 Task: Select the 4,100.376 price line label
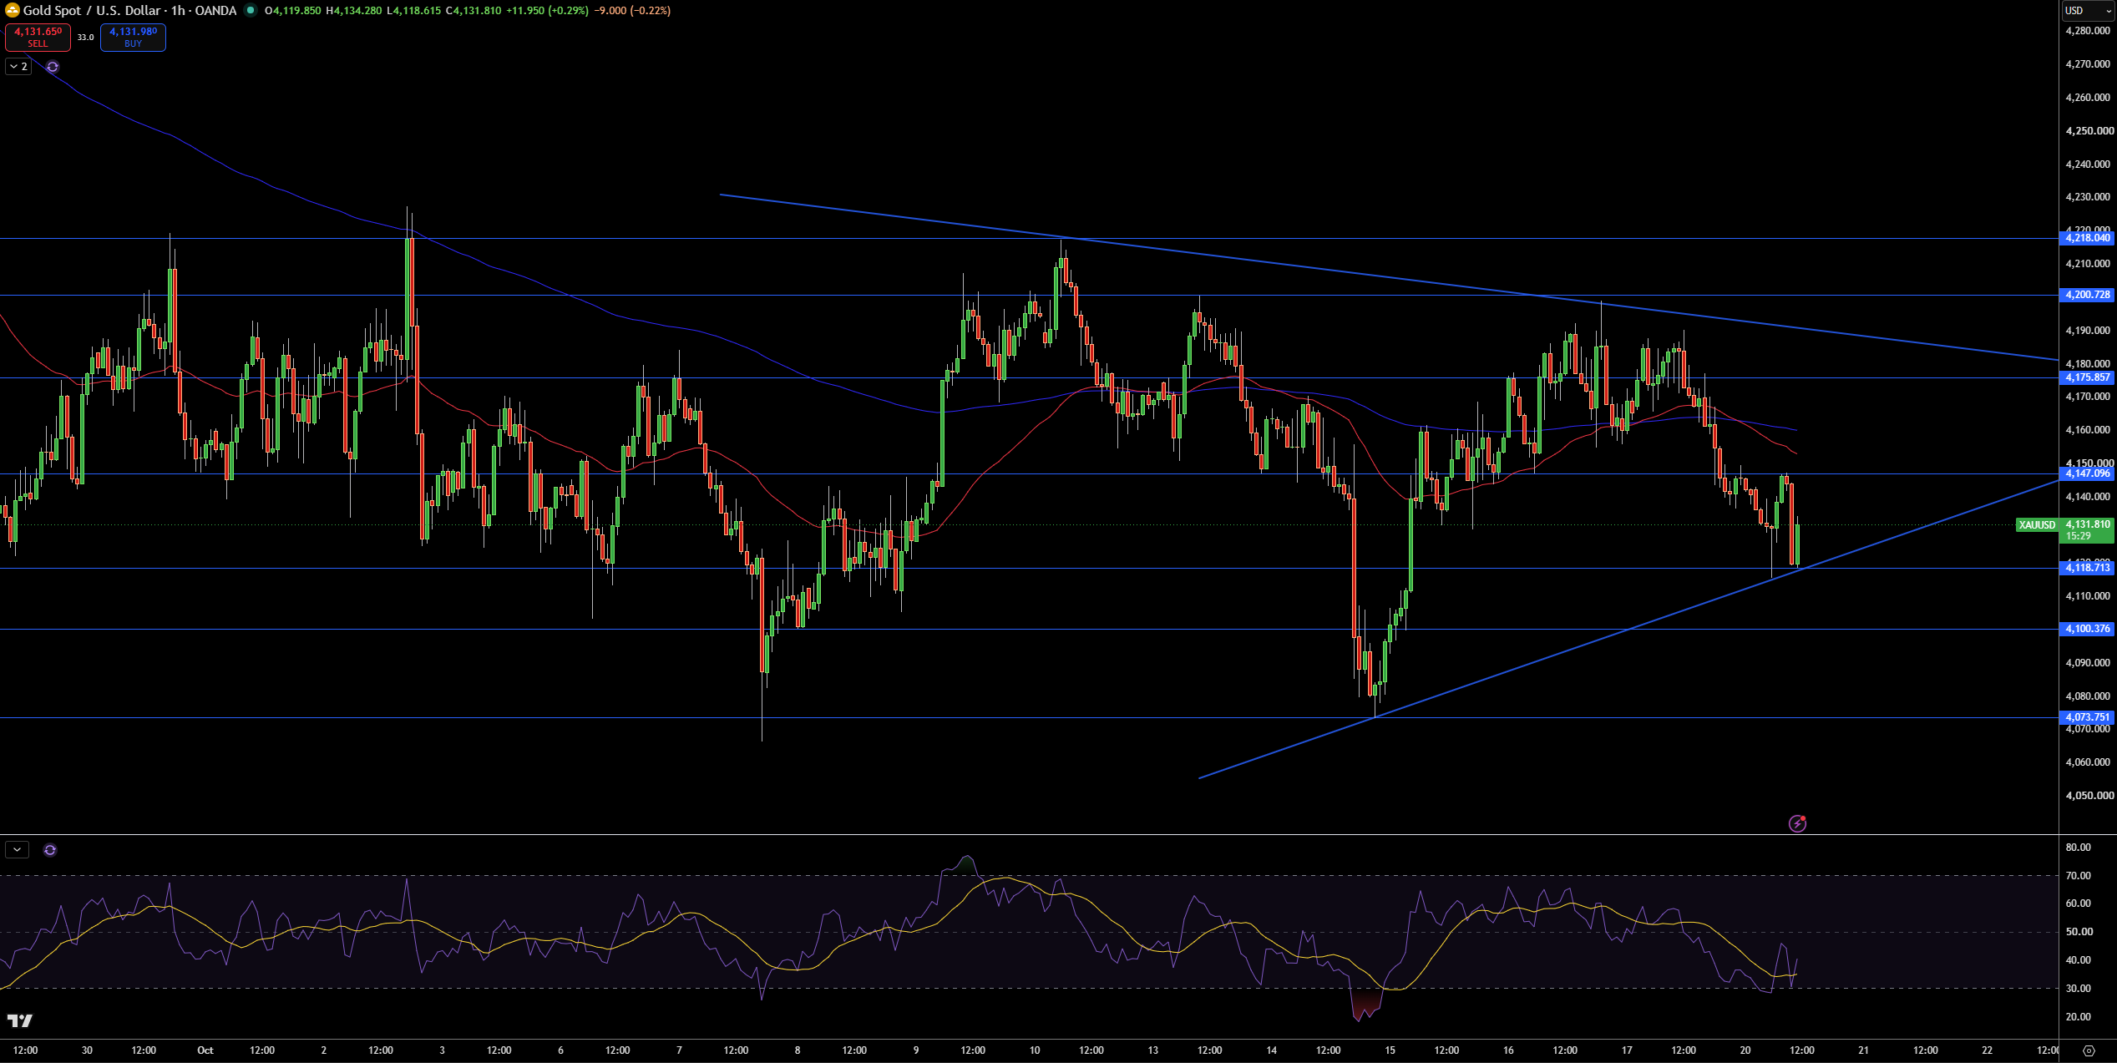(x=2088, y=629)
